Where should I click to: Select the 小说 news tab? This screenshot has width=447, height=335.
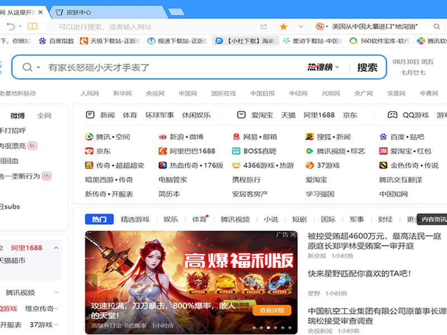point(271,219)
